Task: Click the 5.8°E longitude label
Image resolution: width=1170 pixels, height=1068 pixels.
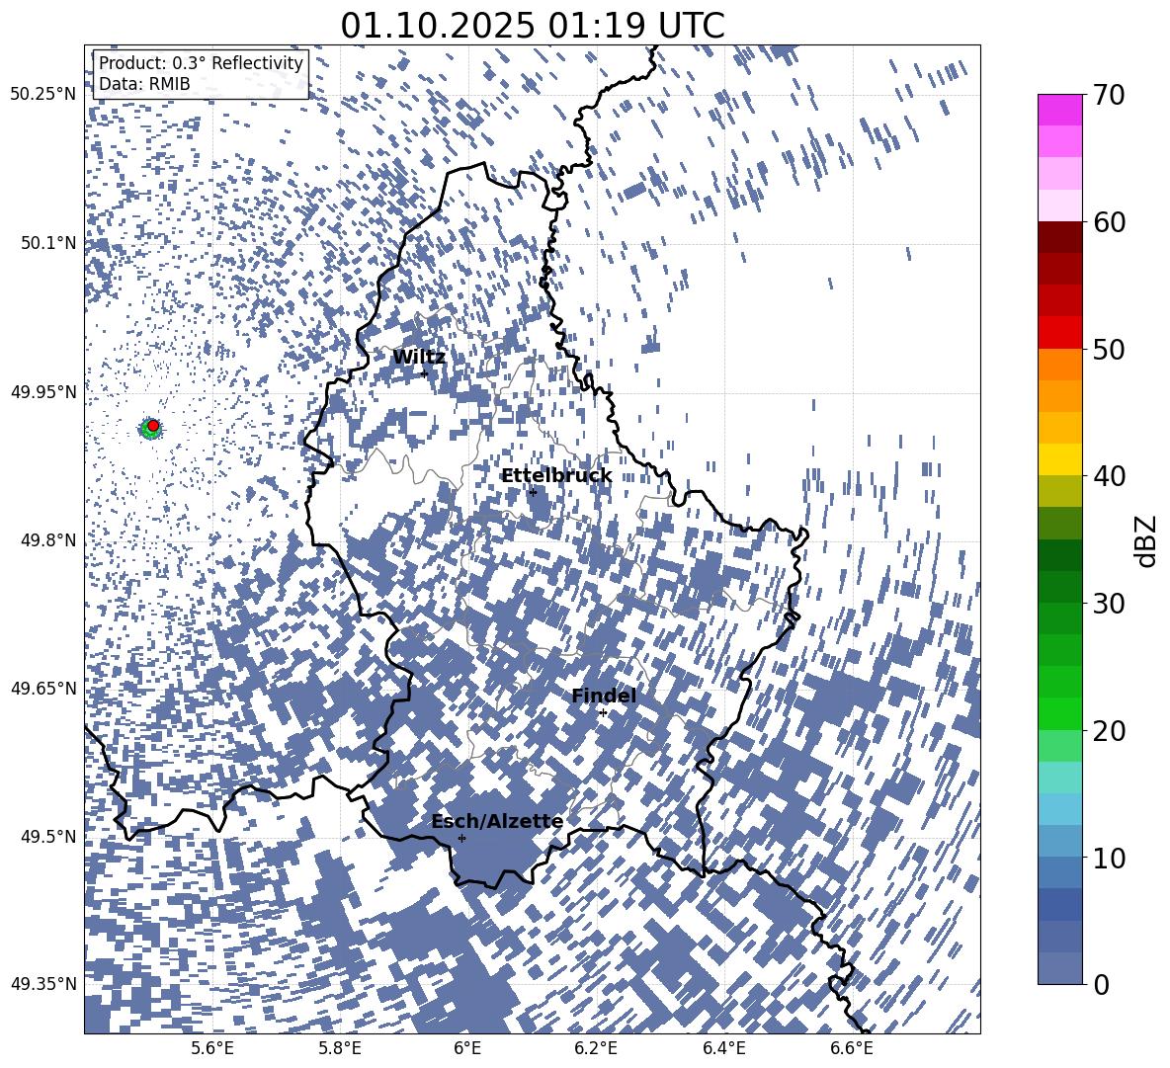Action: 340,1049
